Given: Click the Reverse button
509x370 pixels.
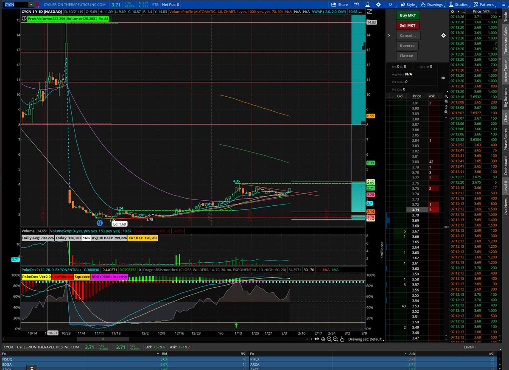Looking at the screenshot, I should click(x=408, y=45).
